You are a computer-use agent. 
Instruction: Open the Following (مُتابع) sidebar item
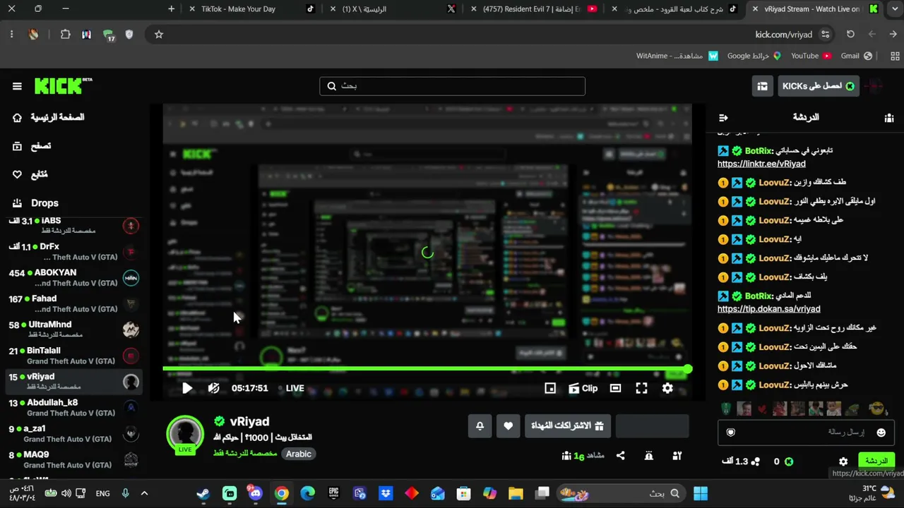(30, 174)
